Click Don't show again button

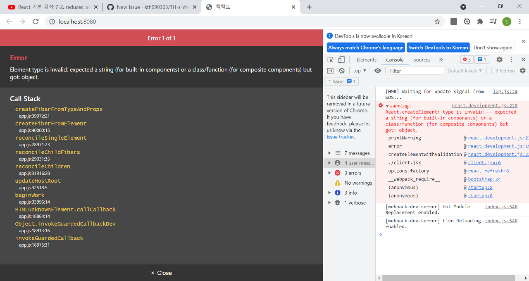pyautogui.click(x=493, y=48)
